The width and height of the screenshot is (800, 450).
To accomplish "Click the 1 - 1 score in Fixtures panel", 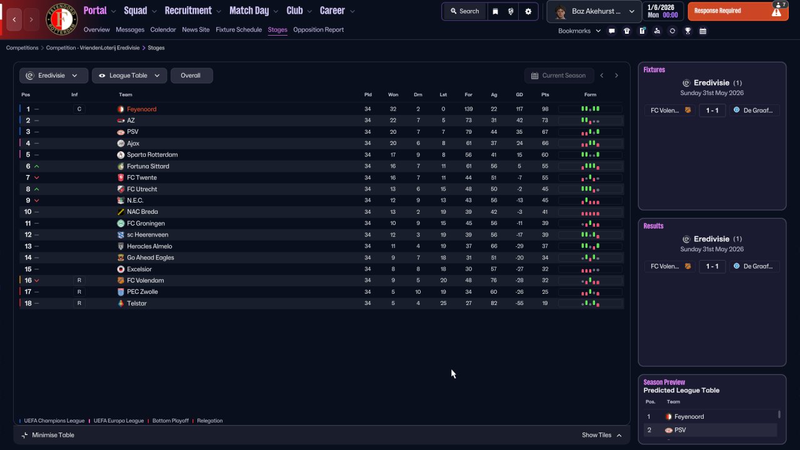I will pos(712,110).
